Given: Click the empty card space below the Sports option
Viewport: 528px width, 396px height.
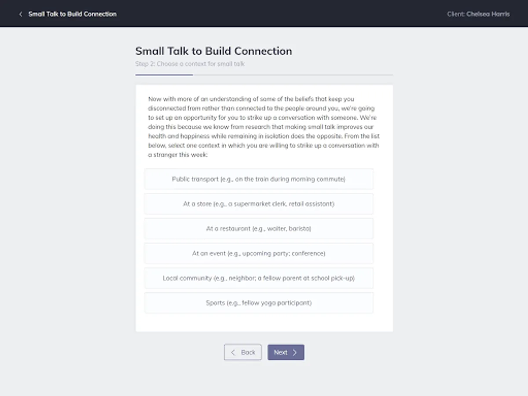Looking at the screenshot, I should tap(264, 322).
